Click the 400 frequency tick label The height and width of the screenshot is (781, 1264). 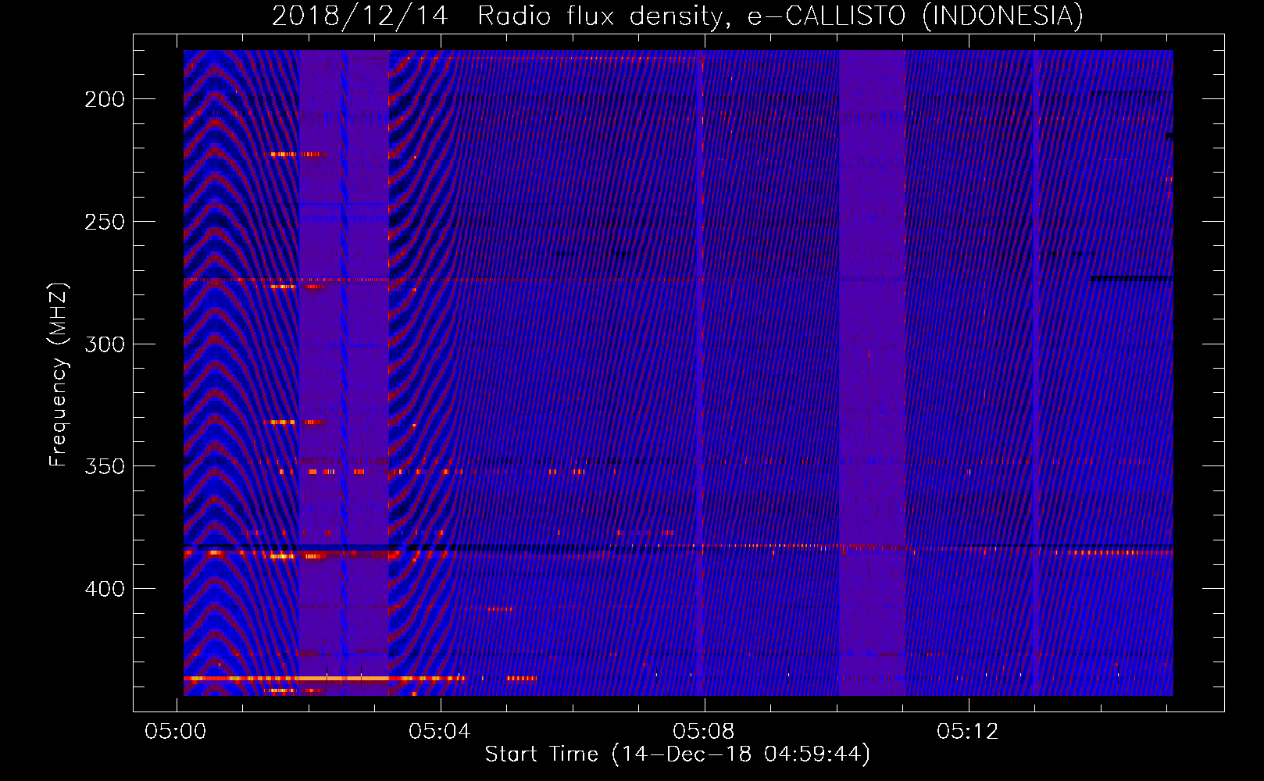point(105,589)
